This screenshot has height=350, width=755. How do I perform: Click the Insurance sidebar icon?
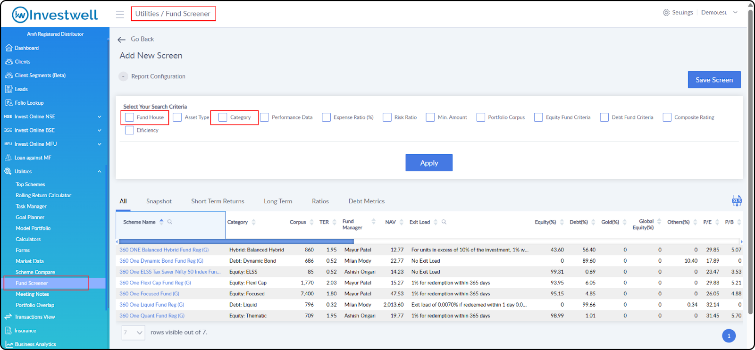pos(8,331)
